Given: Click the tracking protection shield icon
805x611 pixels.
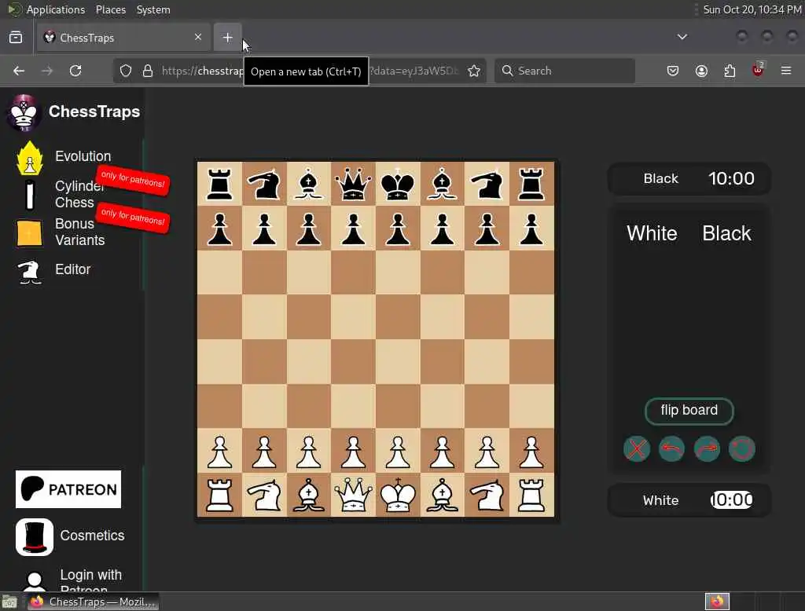Looking at the screenshot, I should tap(126, 71).
